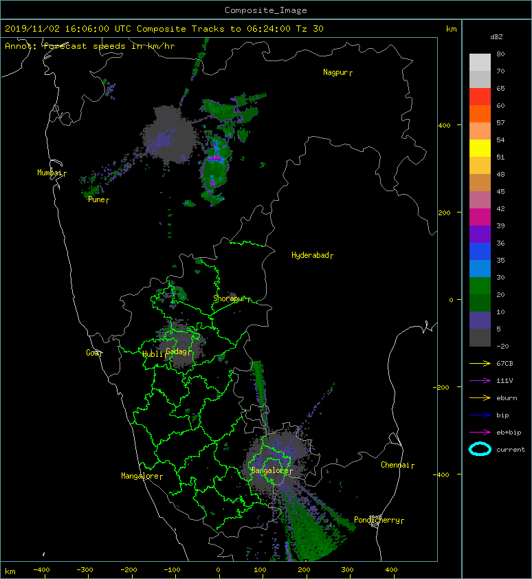Click the Hyderabad city label
Image resolution: width=532 pixels, height=579 pixels.
click(x=310, y=255)
